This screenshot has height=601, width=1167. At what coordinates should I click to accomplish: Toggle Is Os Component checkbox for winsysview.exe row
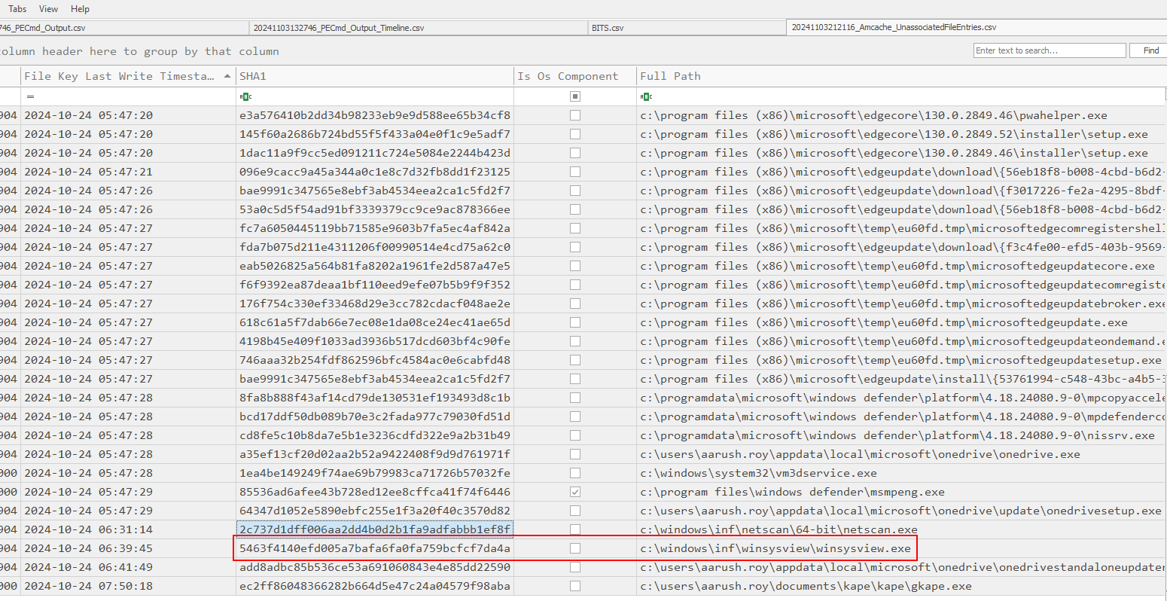pos(575,548)
